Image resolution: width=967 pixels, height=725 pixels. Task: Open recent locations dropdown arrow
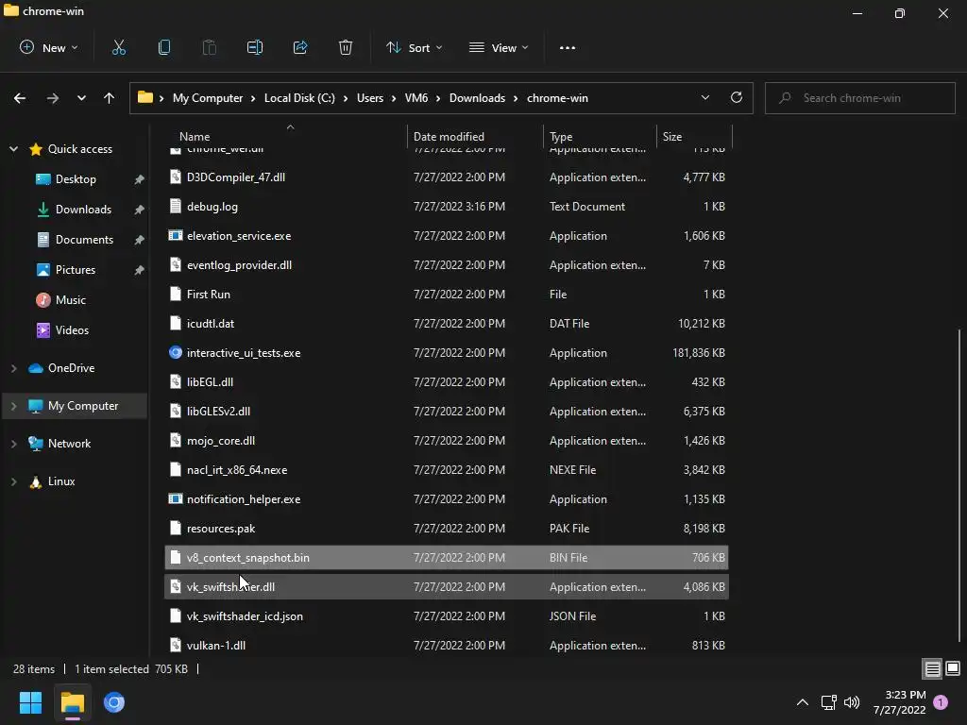(81, 98)
